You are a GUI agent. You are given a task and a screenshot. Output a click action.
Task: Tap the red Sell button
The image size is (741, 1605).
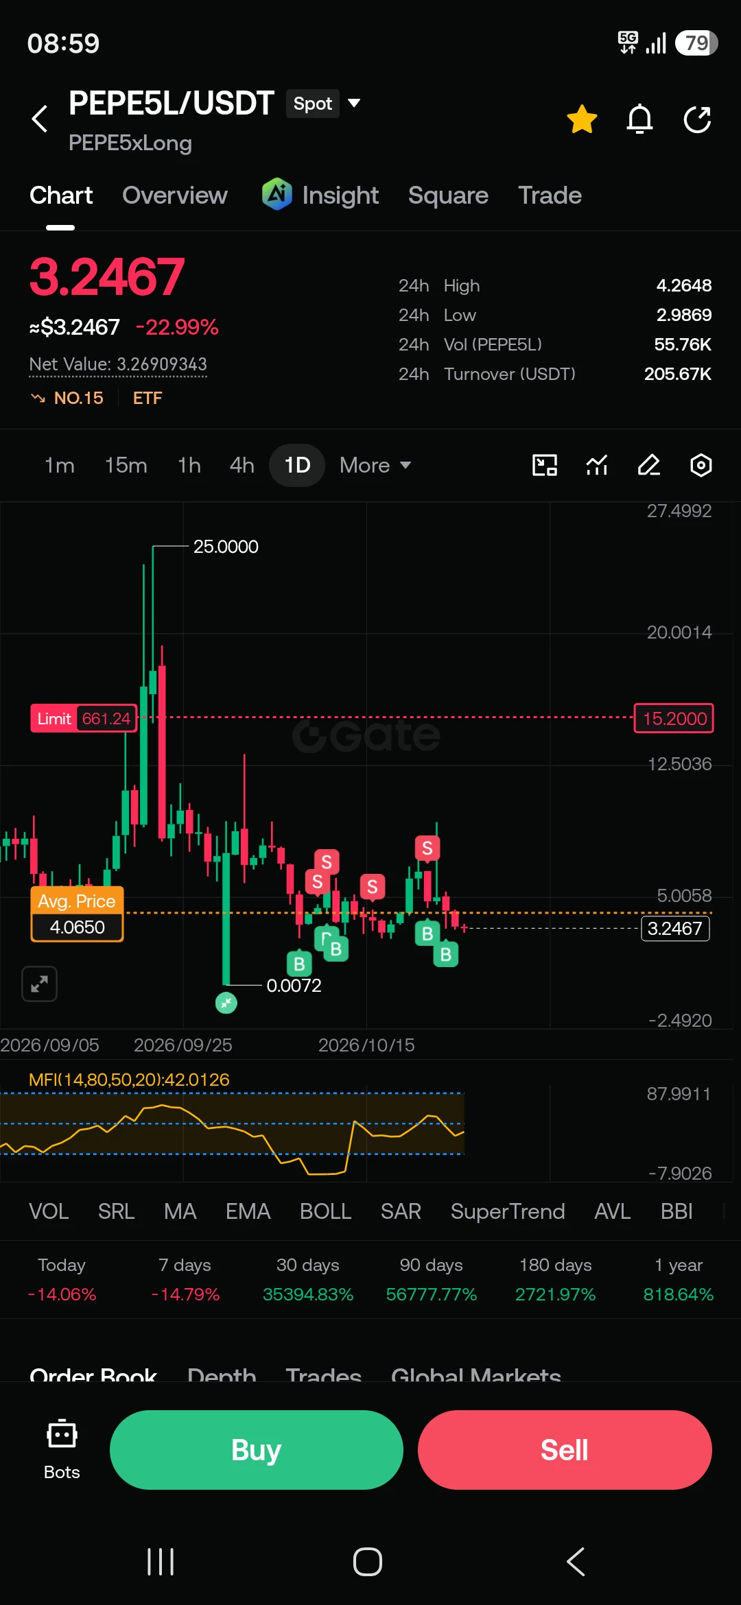pos(565,1450)
